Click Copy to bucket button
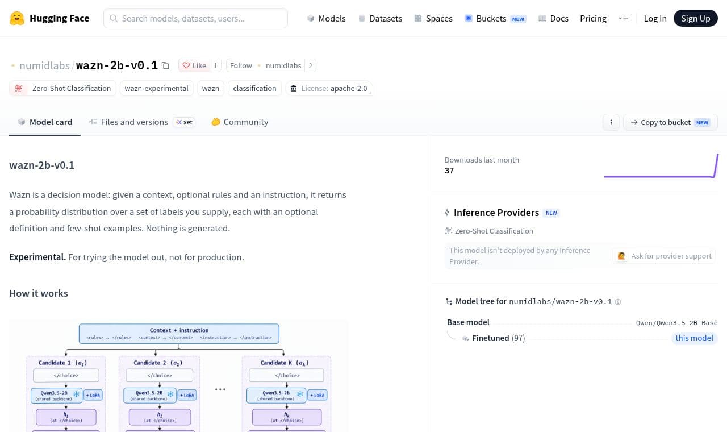 670,122
